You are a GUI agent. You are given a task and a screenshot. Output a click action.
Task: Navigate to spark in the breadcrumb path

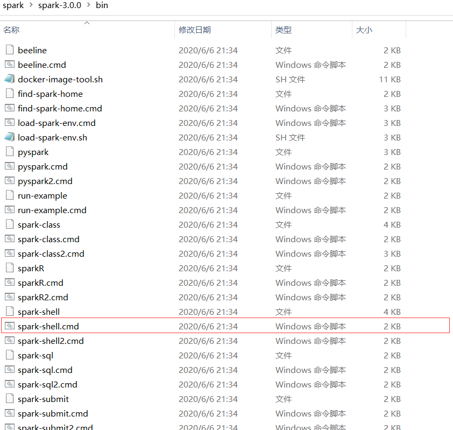(x=13, y=5)
